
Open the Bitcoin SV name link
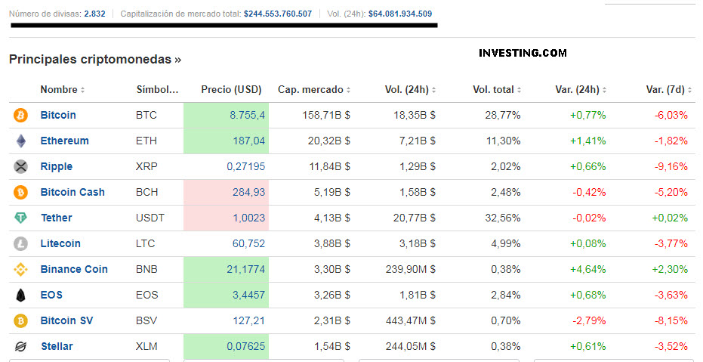coord(67,321)
